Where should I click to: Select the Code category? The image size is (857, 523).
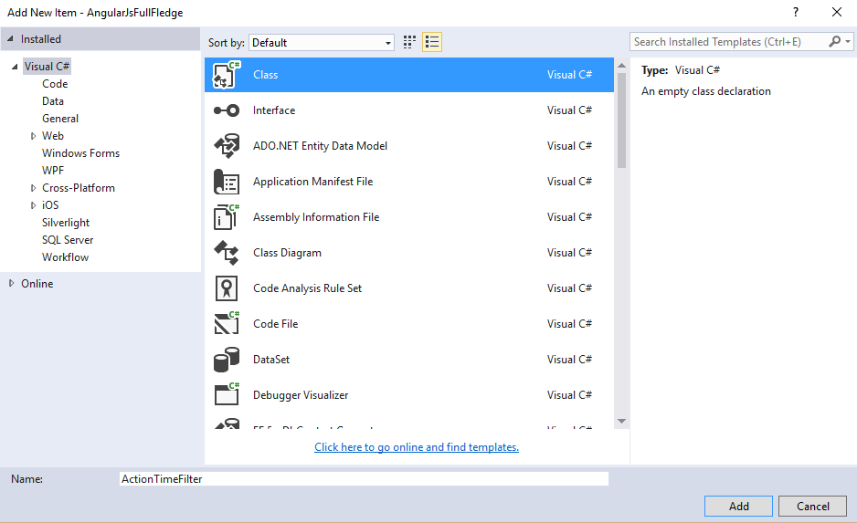pyautogui.click(x=55, y=84)
